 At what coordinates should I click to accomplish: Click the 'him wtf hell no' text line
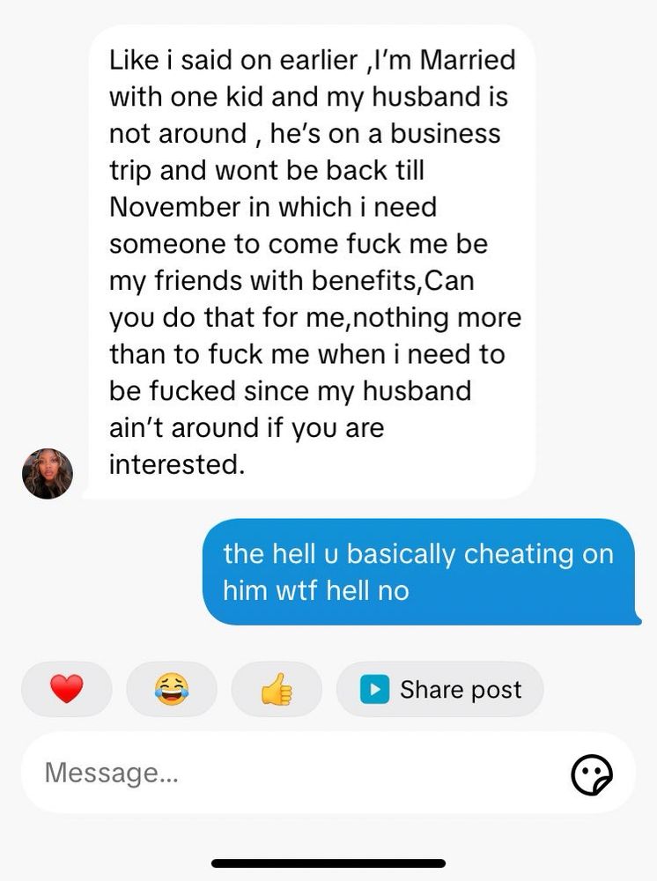[316, 590]
